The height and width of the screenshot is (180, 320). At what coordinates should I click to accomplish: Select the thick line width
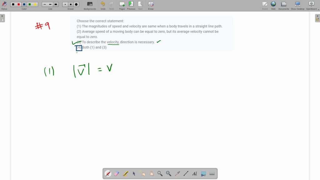pos(56,4)
